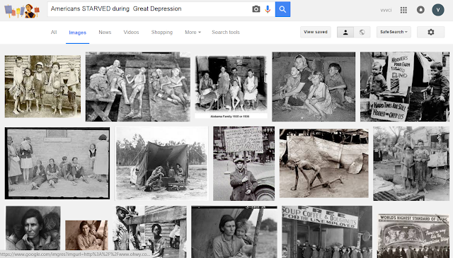Open Search tools
This screenshot has height=258, width=453.
point(226,33)
